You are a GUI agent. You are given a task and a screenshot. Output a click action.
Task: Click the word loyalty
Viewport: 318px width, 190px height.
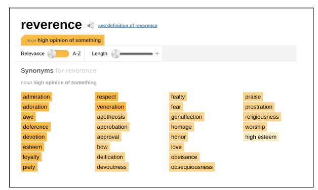31,157
